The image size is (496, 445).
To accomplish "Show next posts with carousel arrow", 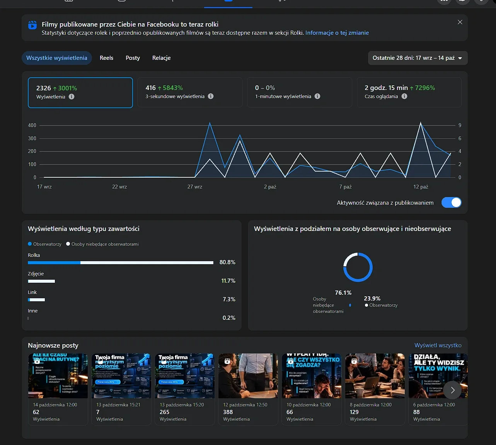I will click(x=453, y=390).
